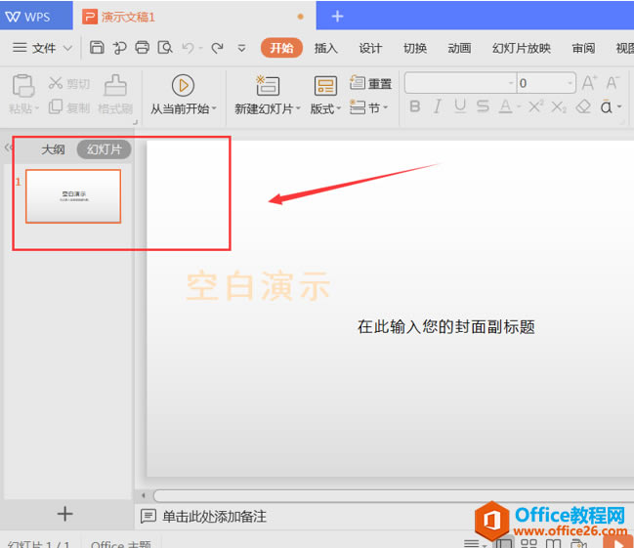The width and height of the screenshot is (634, 548).
Task: Toggle Italic formatting
Action: [437, 106]
